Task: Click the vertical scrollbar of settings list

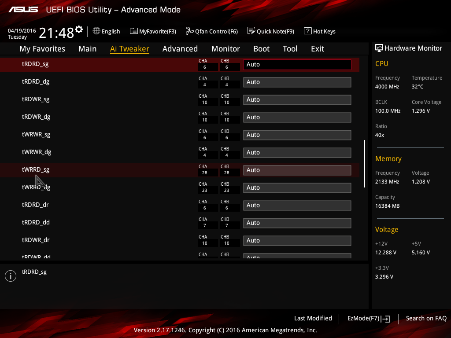Action: click(x=364, y=164)
